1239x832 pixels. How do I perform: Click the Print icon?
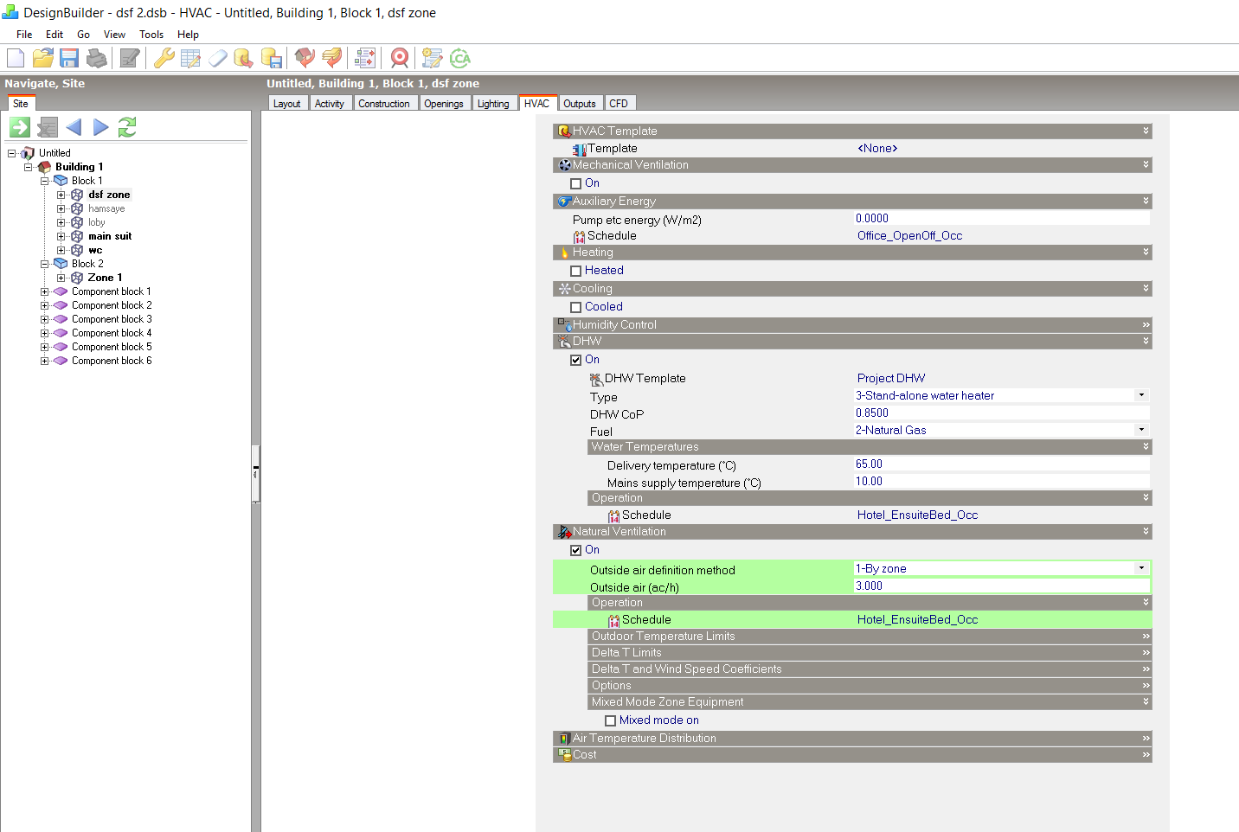click(x=97, y=58)
